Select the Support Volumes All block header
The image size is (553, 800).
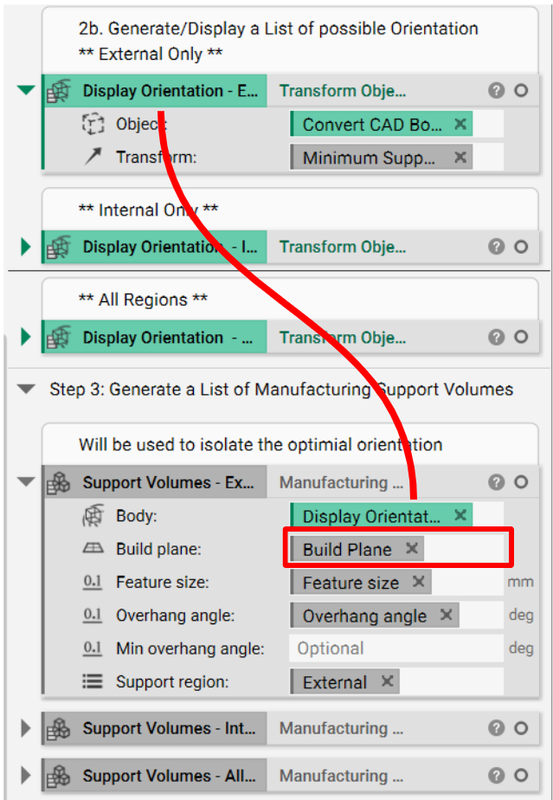click(x=169, y=776)
